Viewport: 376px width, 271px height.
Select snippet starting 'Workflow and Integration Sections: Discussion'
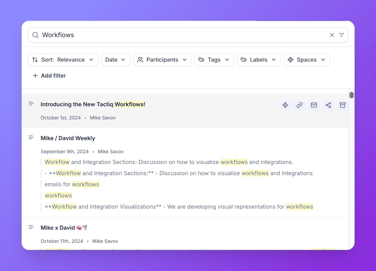(169, 162)
